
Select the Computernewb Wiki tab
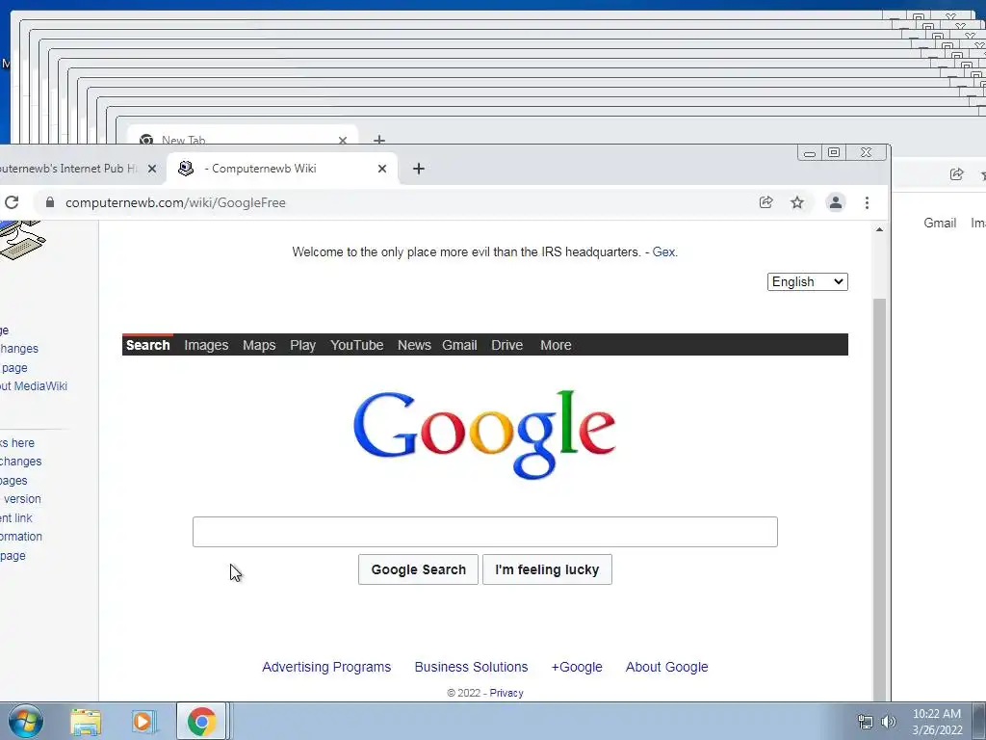pos(282,169)
